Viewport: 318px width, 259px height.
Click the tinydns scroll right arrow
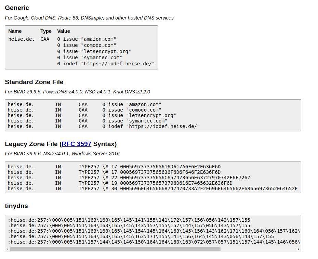point(299,249)
